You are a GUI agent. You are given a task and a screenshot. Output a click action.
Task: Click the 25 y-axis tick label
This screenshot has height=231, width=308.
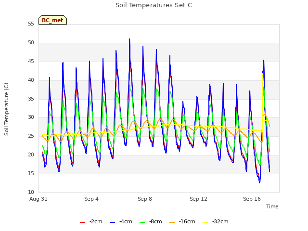point(31,136)
